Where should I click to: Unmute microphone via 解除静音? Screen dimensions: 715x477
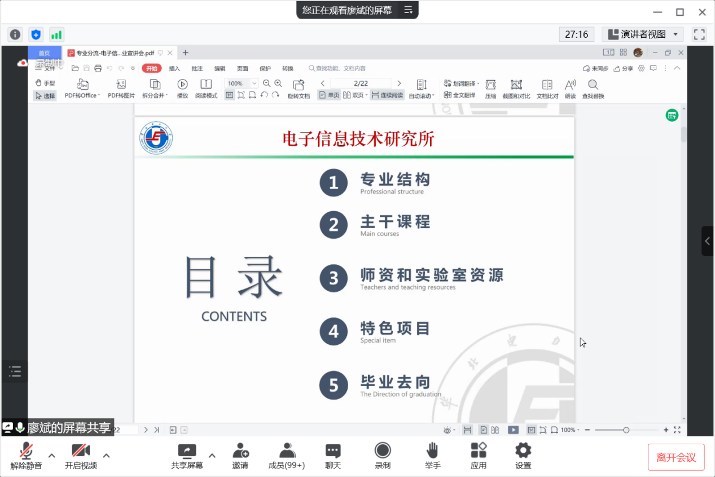coord(26,450)
